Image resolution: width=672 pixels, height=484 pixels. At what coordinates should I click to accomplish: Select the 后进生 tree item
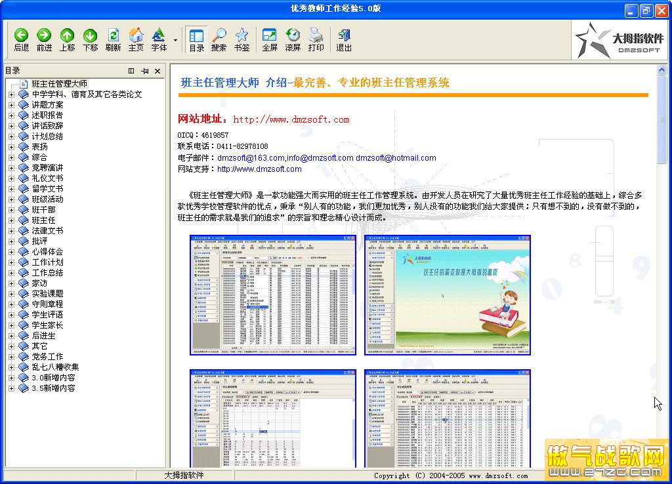[43, 336]
